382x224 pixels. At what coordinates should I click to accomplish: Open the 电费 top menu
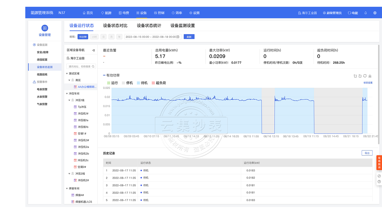coord(124,13)
